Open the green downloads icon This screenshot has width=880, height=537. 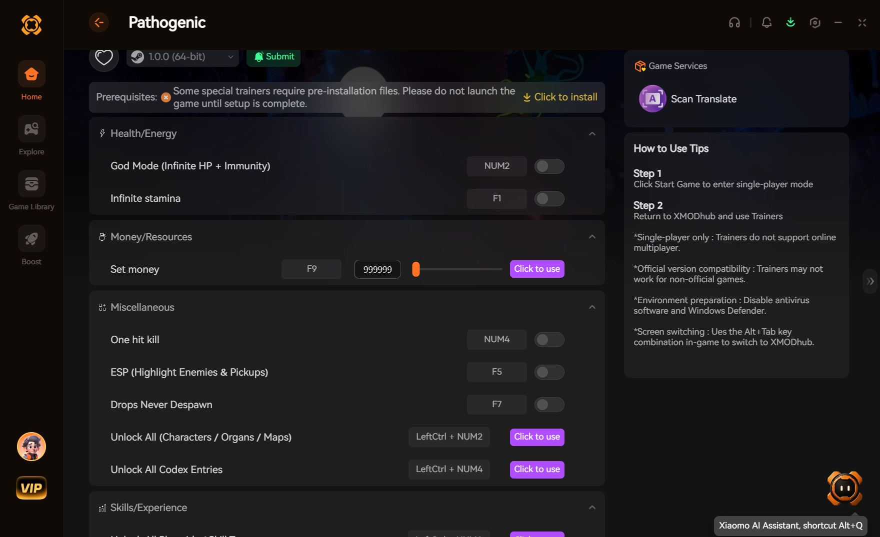[790, 22]
